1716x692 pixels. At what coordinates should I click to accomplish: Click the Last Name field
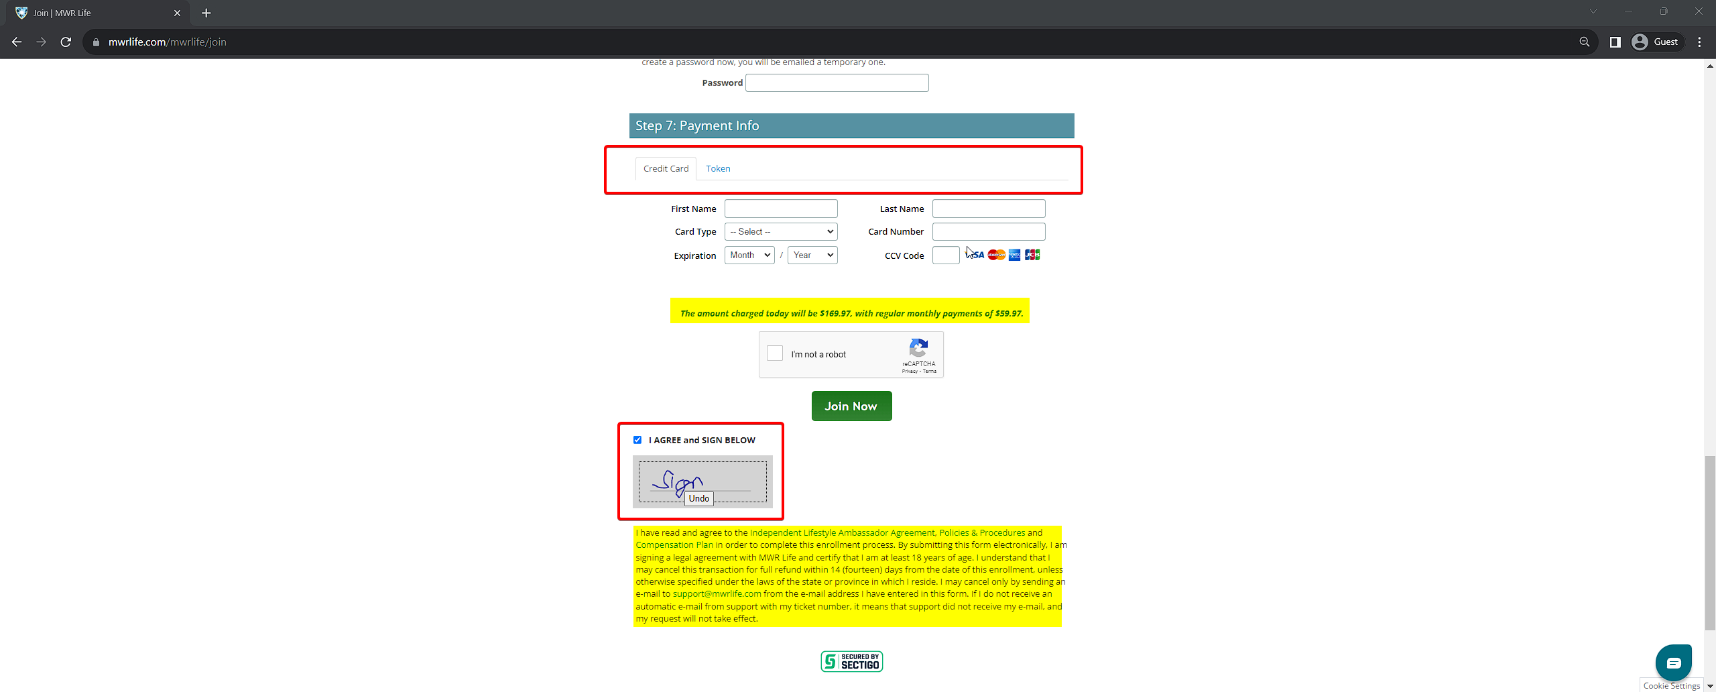pos(989,209)
